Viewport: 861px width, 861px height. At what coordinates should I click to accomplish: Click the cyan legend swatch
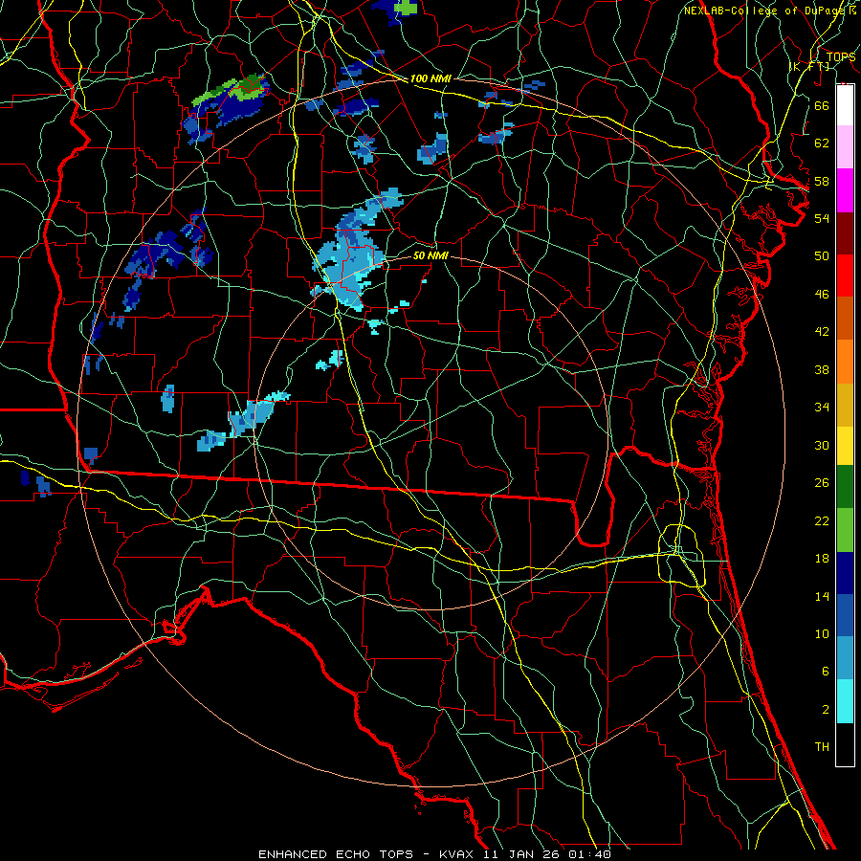[845, 701]
